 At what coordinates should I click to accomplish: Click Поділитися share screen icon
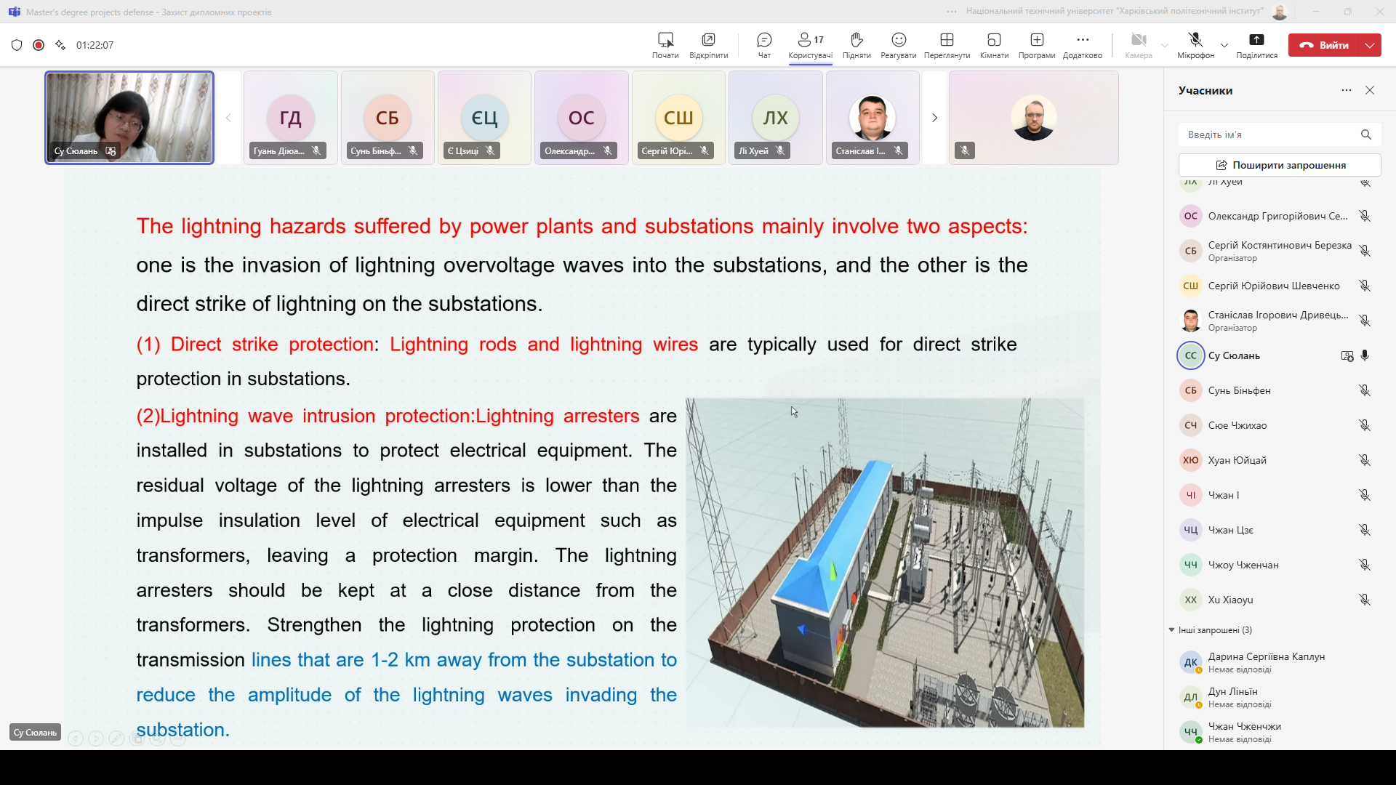(x=1256, y=45)
